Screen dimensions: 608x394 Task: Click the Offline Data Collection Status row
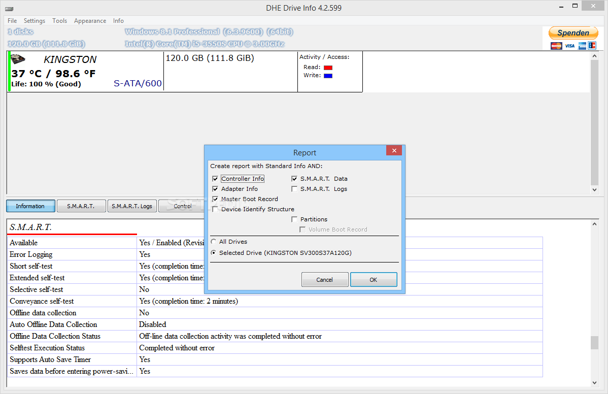click(x=275, y=336)
